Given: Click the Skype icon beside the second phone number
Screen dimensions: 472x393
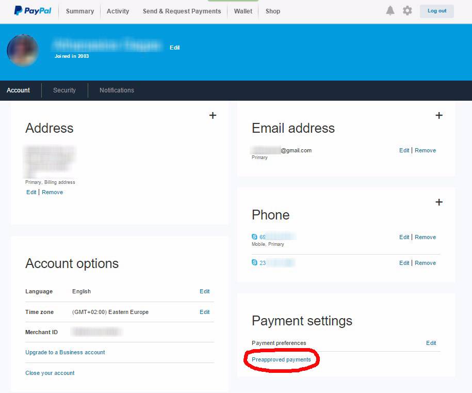Looking at the screenshot, I should pyautogui.click(x=254, y=263).
